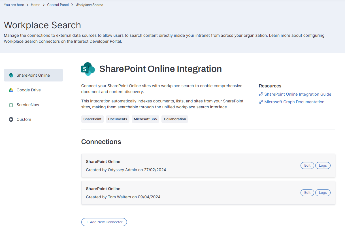Go to Control Panel in the breadcrumb
The height and width of the screenshot is (230, 345).
(58, 5)
